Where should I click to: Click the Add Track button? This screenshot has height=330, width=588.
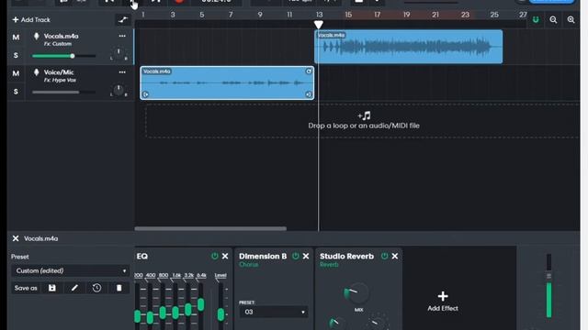[31, 20]
